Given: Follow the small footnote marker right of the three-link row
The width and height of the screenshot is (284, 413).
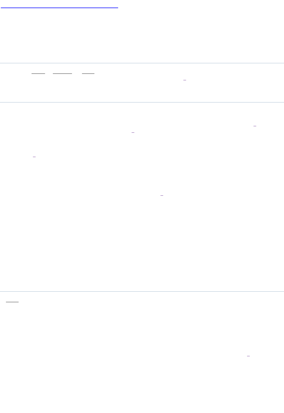Looking at the screenshot, I should [185, 80].
